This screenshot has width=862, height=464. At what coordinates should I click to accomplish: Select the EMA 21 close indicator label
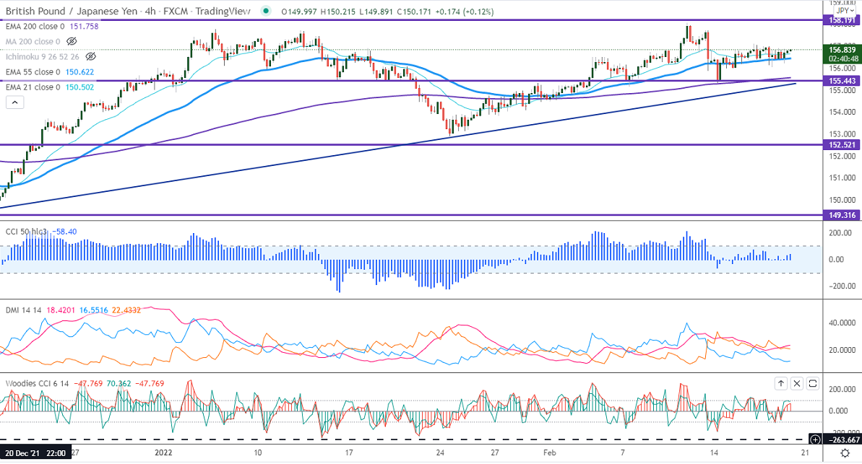(x=33, y=87)
